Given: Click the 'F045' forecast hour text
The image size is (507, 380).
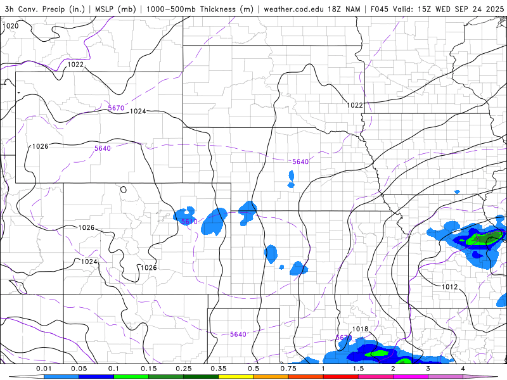Looking at the screenshot, I should (379, 9).
